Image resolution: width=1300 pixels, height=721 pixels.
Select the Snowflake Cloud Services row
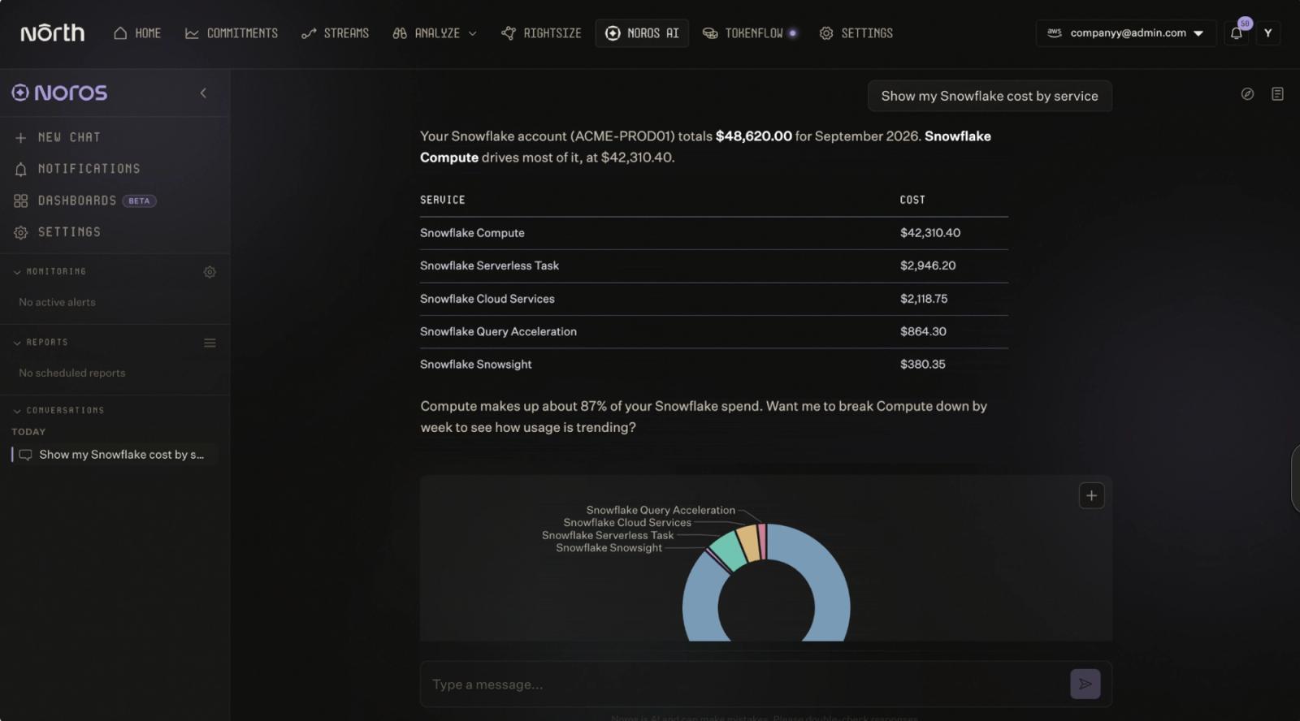[713, 299]
